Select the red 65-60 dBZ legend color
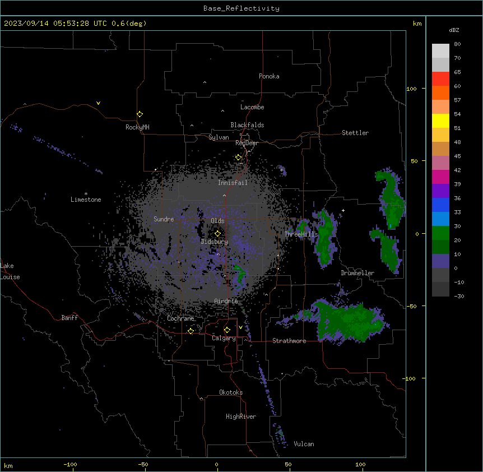Image resolution: width=483 pixels, height=472 pixels. tap(440, 78)
